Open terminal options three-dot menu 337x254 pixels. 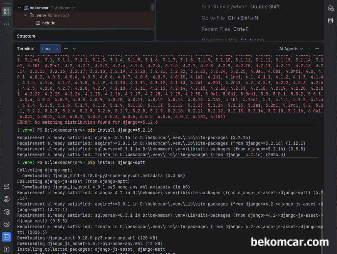tap(309, 49)
